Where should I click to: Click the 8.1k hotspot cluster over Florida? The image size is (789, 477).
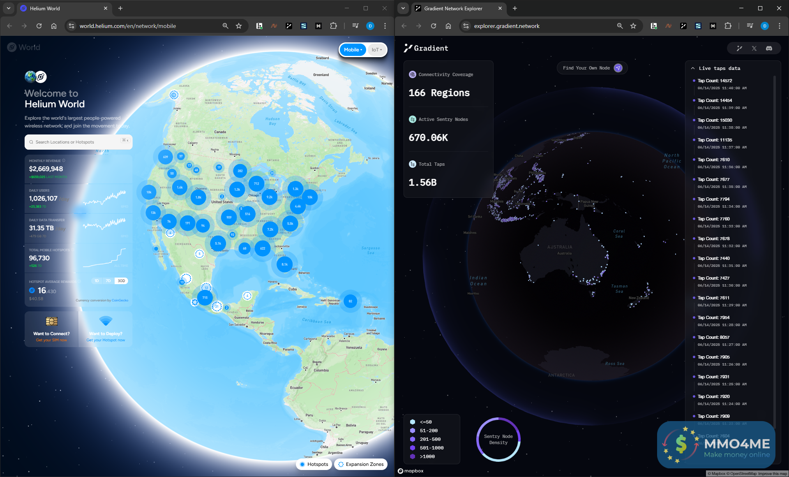click(x=284, y=264)
